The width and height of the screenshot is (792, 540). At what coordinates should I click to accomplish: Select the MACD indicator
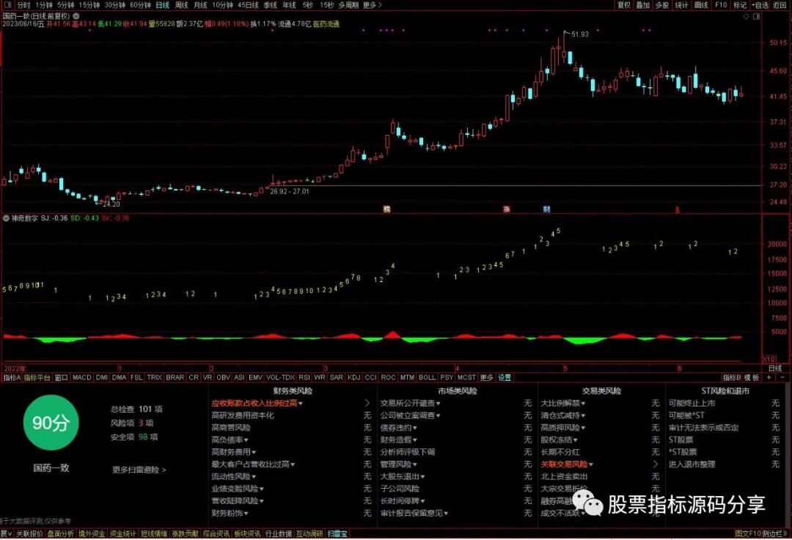(x=82, y=377)
